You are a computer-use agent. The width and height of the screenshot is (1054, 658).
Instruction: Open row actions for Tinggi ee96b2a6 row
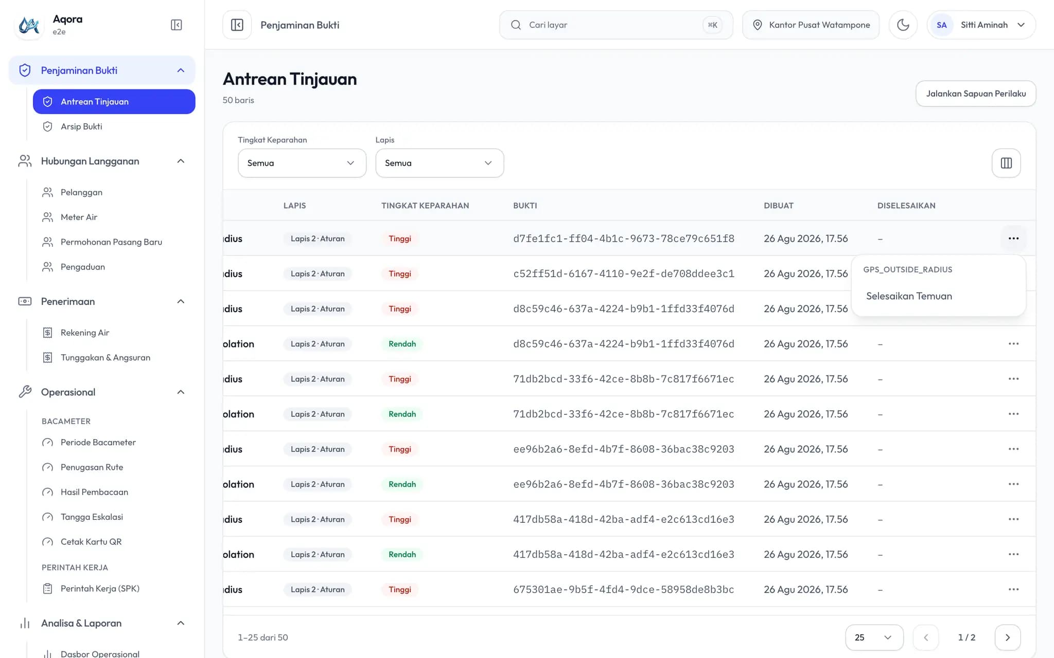(x=1013, y=449)
